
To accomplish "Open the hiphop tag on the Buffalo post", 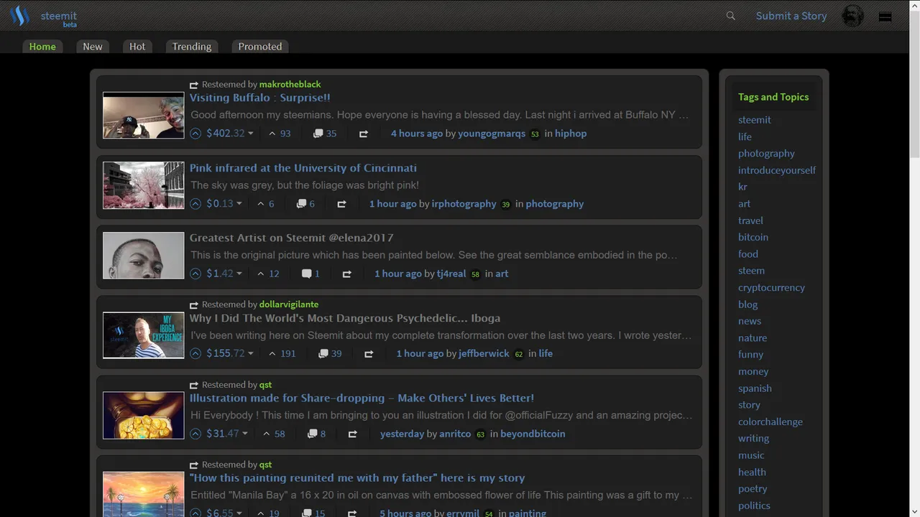I will pos(571,134).
